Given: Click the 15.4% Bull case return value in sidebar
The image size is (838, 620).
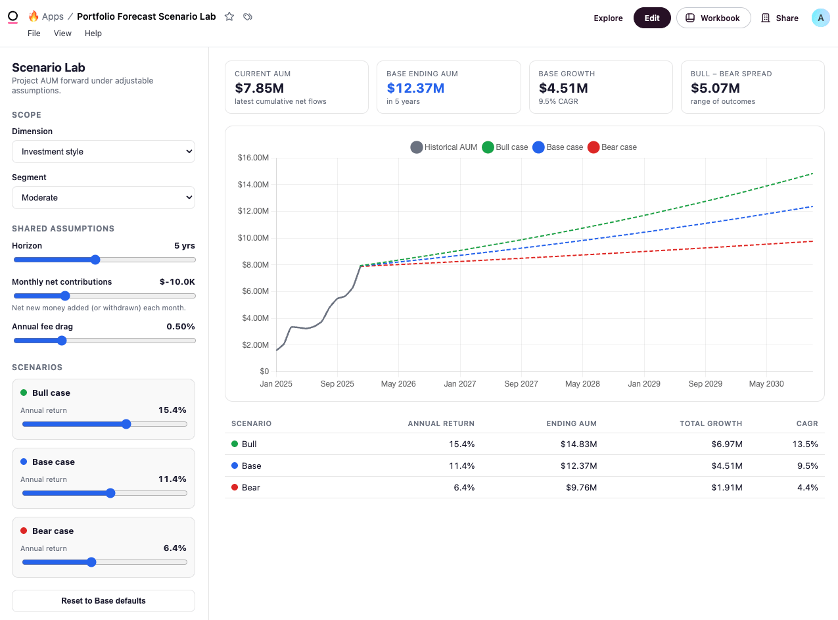Looking at the screenshot, I should point(172,410).
